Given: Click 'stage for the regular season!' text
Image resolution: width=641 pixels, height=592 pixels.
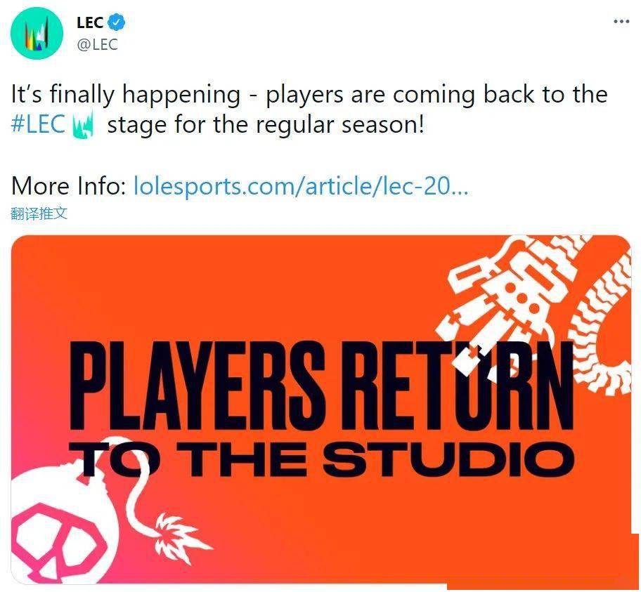Looking at the screenshot, I should pos(265,124).
